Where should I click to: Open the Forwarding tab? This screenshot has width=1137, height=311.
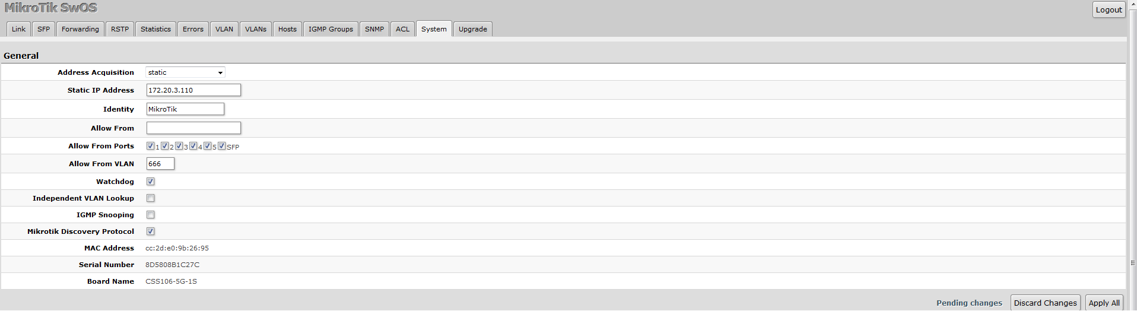coord(80,29)
